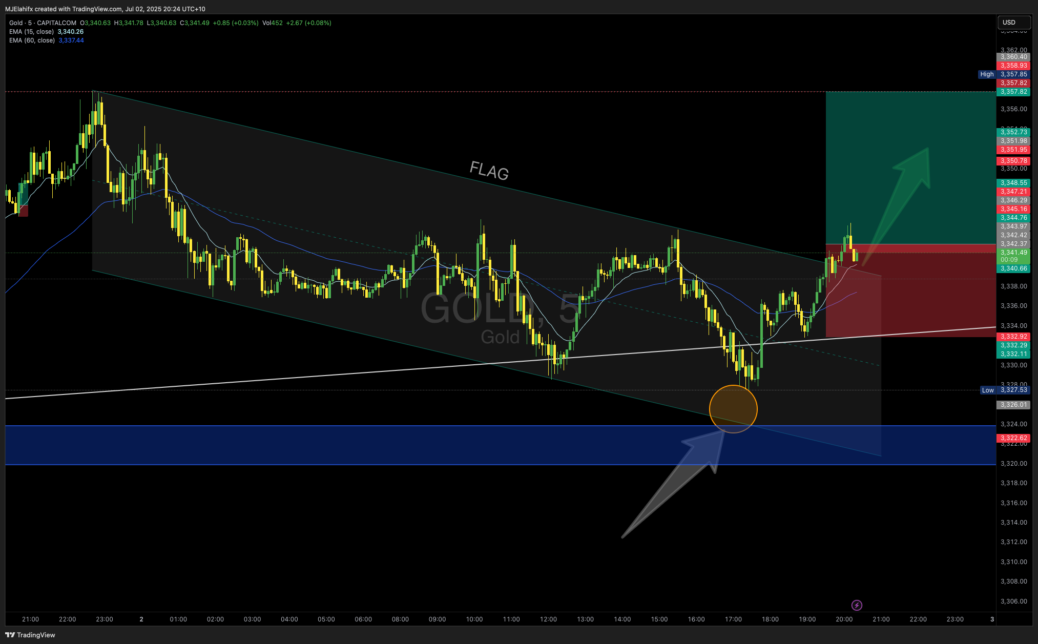Click the EMA 15 value 3,340.26
Image resolution: width=1038 pixels, height=644 pixels.
71,32
